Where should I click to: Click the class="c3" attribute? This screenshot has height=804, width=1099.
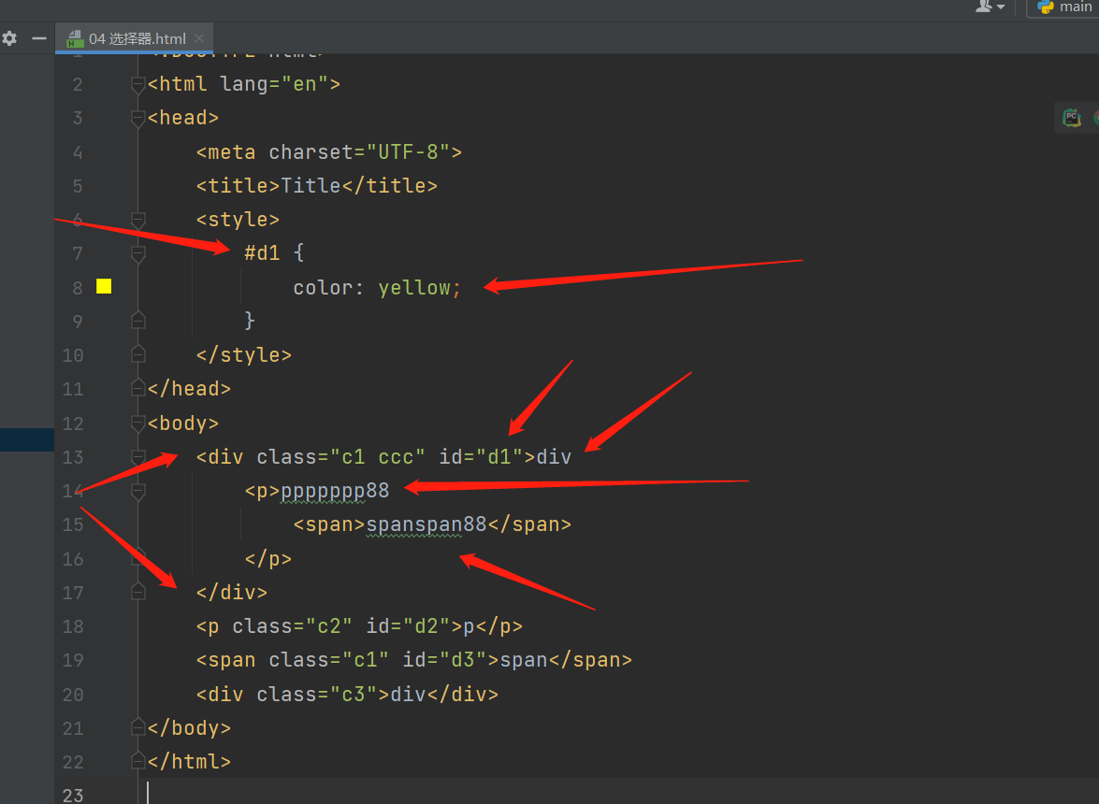(x=317, y=694)
